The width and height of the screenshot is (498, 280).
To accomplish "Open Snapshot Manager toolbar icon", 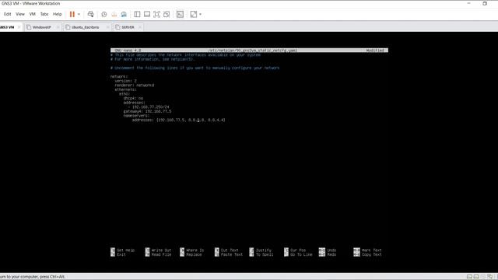I will [124, 14].
